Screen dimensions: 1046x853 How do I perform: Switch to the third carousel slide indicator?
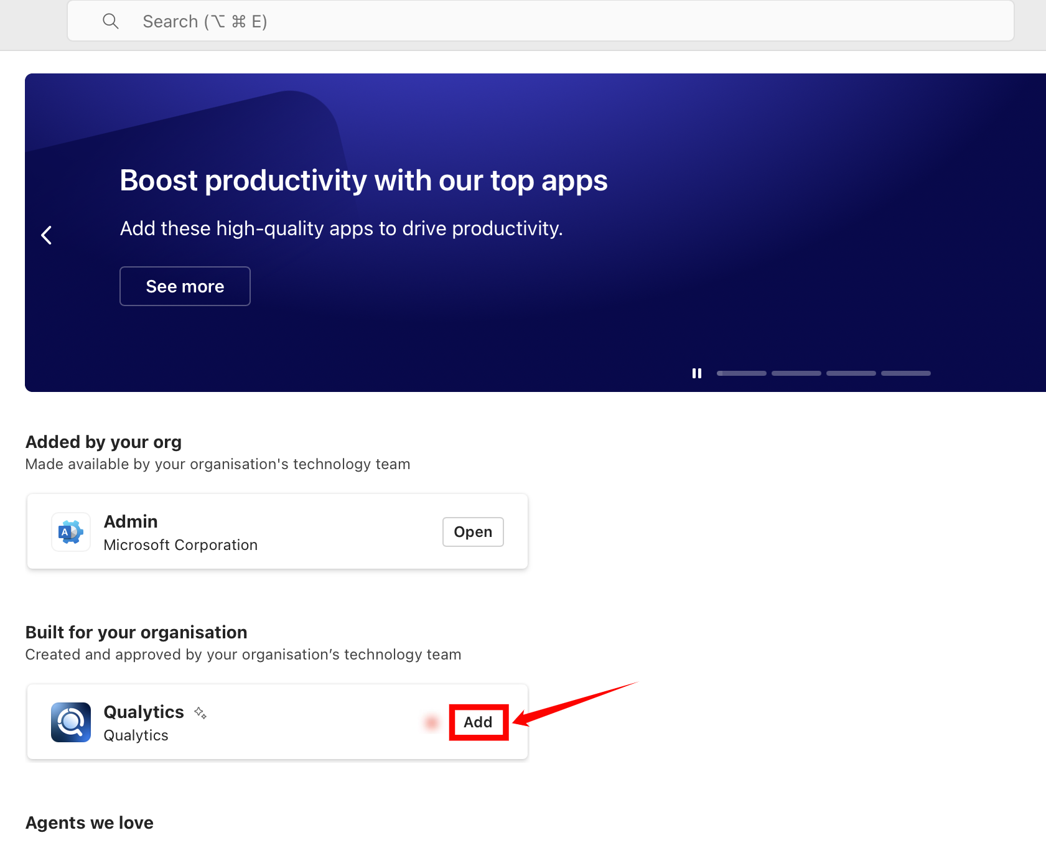pos(851,373)
